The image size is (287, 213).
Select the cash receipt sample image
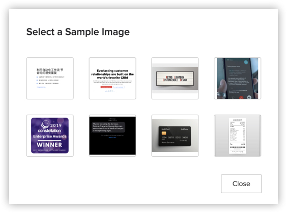click(x=238, y=135)
